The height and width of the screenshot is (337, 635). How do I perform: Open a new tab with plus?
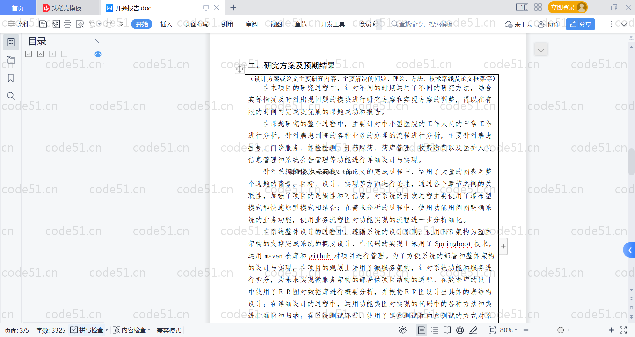[x=233, y=7]
